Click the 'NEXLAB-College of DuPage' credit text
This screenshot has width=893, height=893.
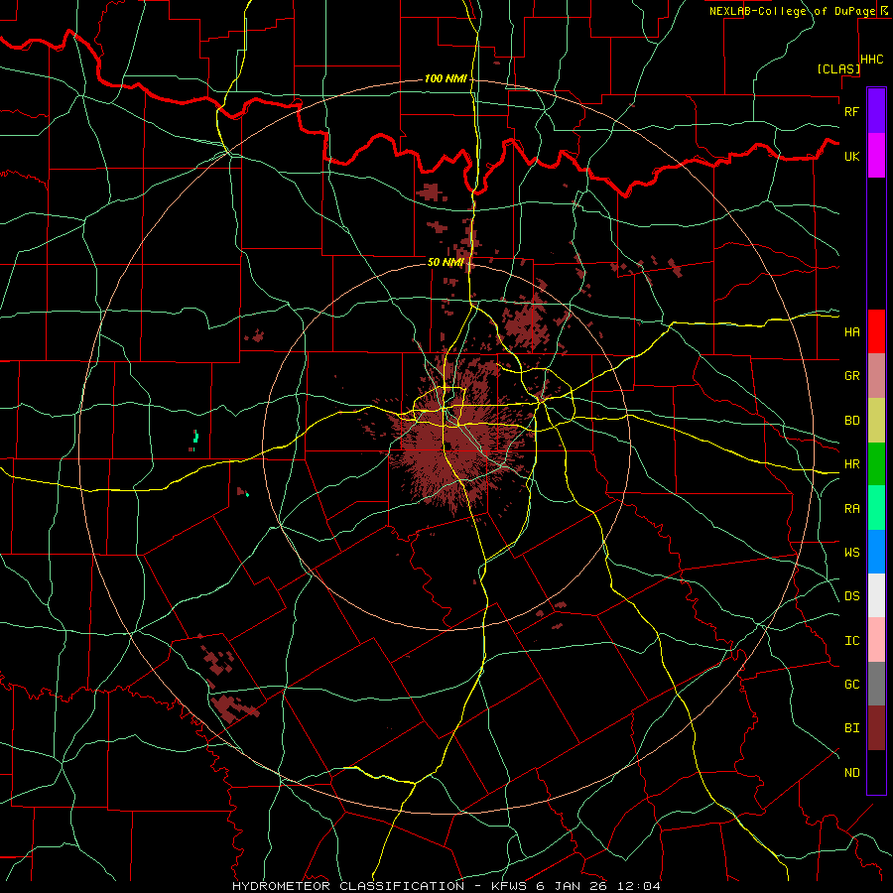(792, 11)
